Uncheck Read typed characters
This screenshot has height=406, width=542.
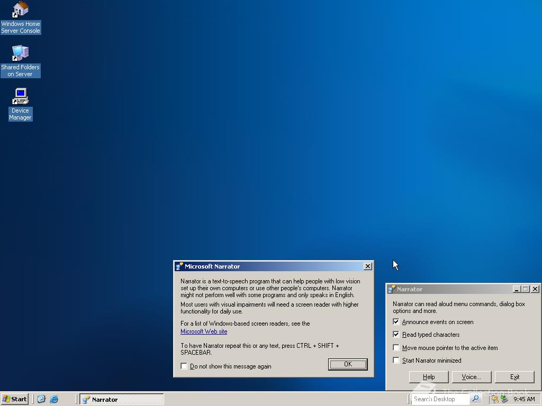396,334
